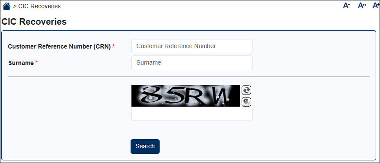Click the 85RW captcha image
380x163 pixels.
(x=186, y=96)
